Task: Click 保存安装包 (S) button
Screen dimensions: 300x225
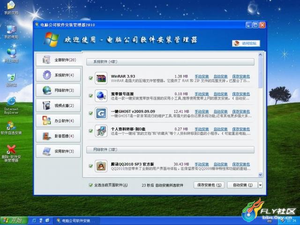Action: coord(209,185)
